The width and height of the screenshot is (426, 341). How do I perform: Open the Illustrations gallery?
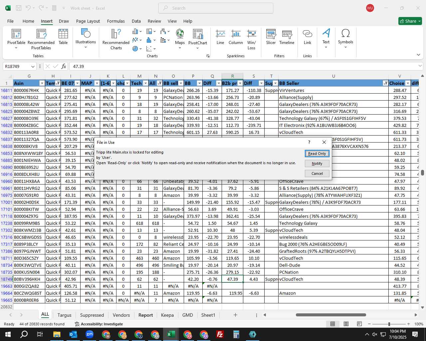pyautogui.click(x=86, y=39)
